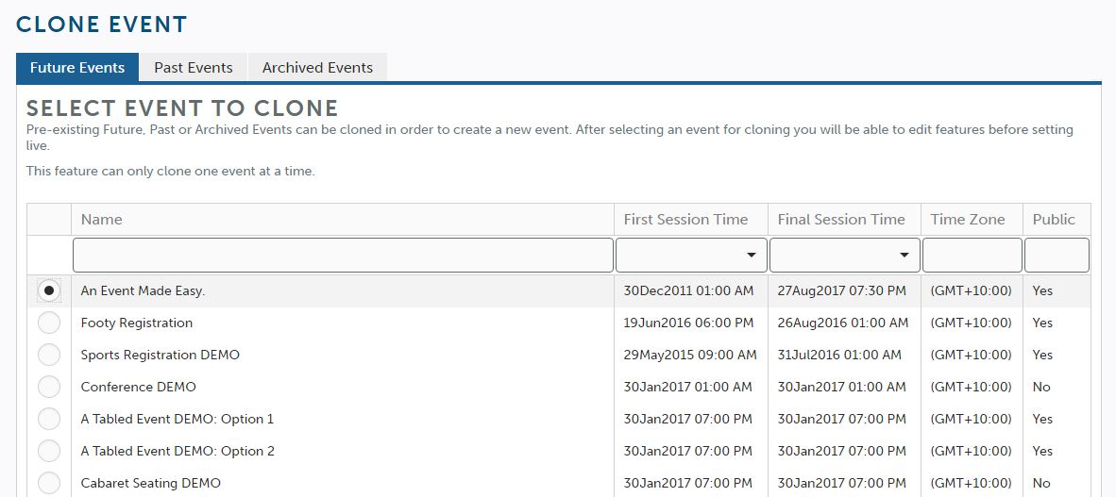Select the Footy Registration radio button
1116x497 pixels.
[49, 323]
